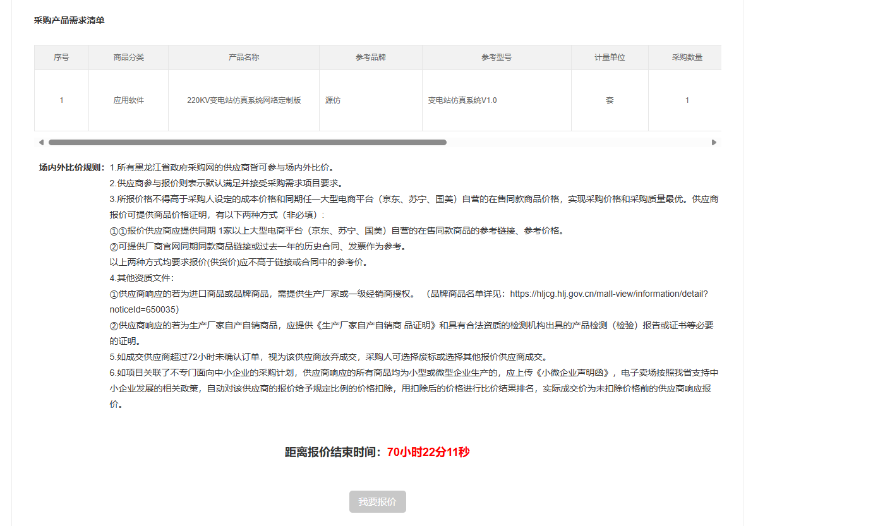Image resolution: width=873 pixels, height=526 pixels.
Task: Click the left arrow of the table scrollbar
Action: (x=41, y=143)
